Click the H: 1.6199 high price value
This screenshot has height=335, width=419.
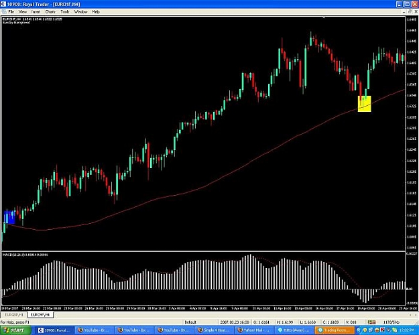click(x=286, y=322)
